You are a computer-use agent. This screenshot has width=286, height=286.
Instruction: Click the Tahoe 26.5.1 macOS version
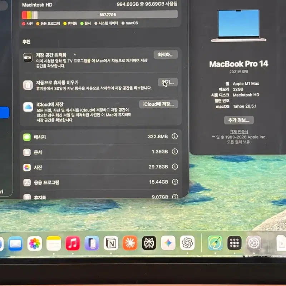tap(245, 106)
